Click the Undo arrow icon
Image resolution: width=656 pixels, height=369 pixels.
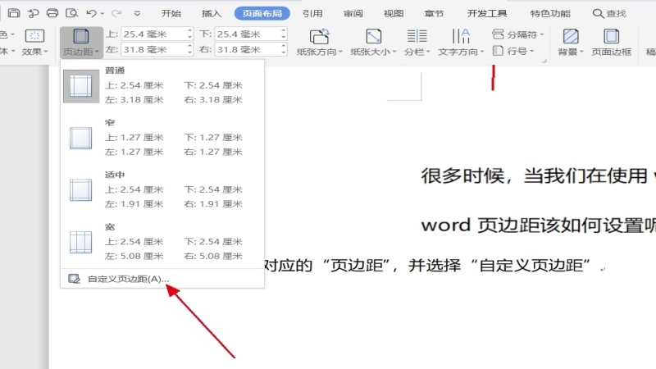pyautogui.click(x=91, y=13)
